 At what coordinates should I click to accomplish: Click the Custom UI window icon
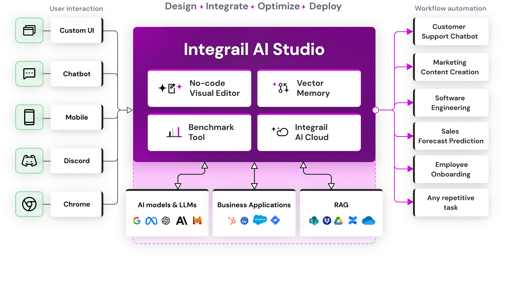[29, 30]
